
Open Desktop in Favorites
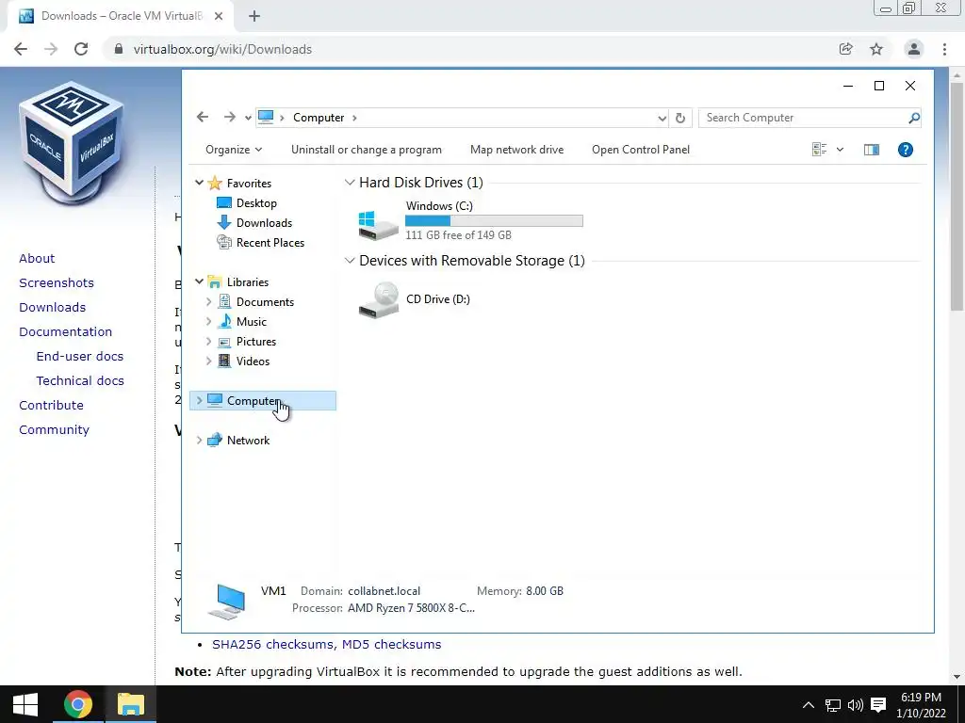[x=256, y=203]
